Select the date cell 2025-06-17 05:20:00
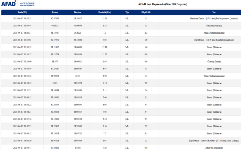Screen dimensions: 241x149 [x=22, y=61]
